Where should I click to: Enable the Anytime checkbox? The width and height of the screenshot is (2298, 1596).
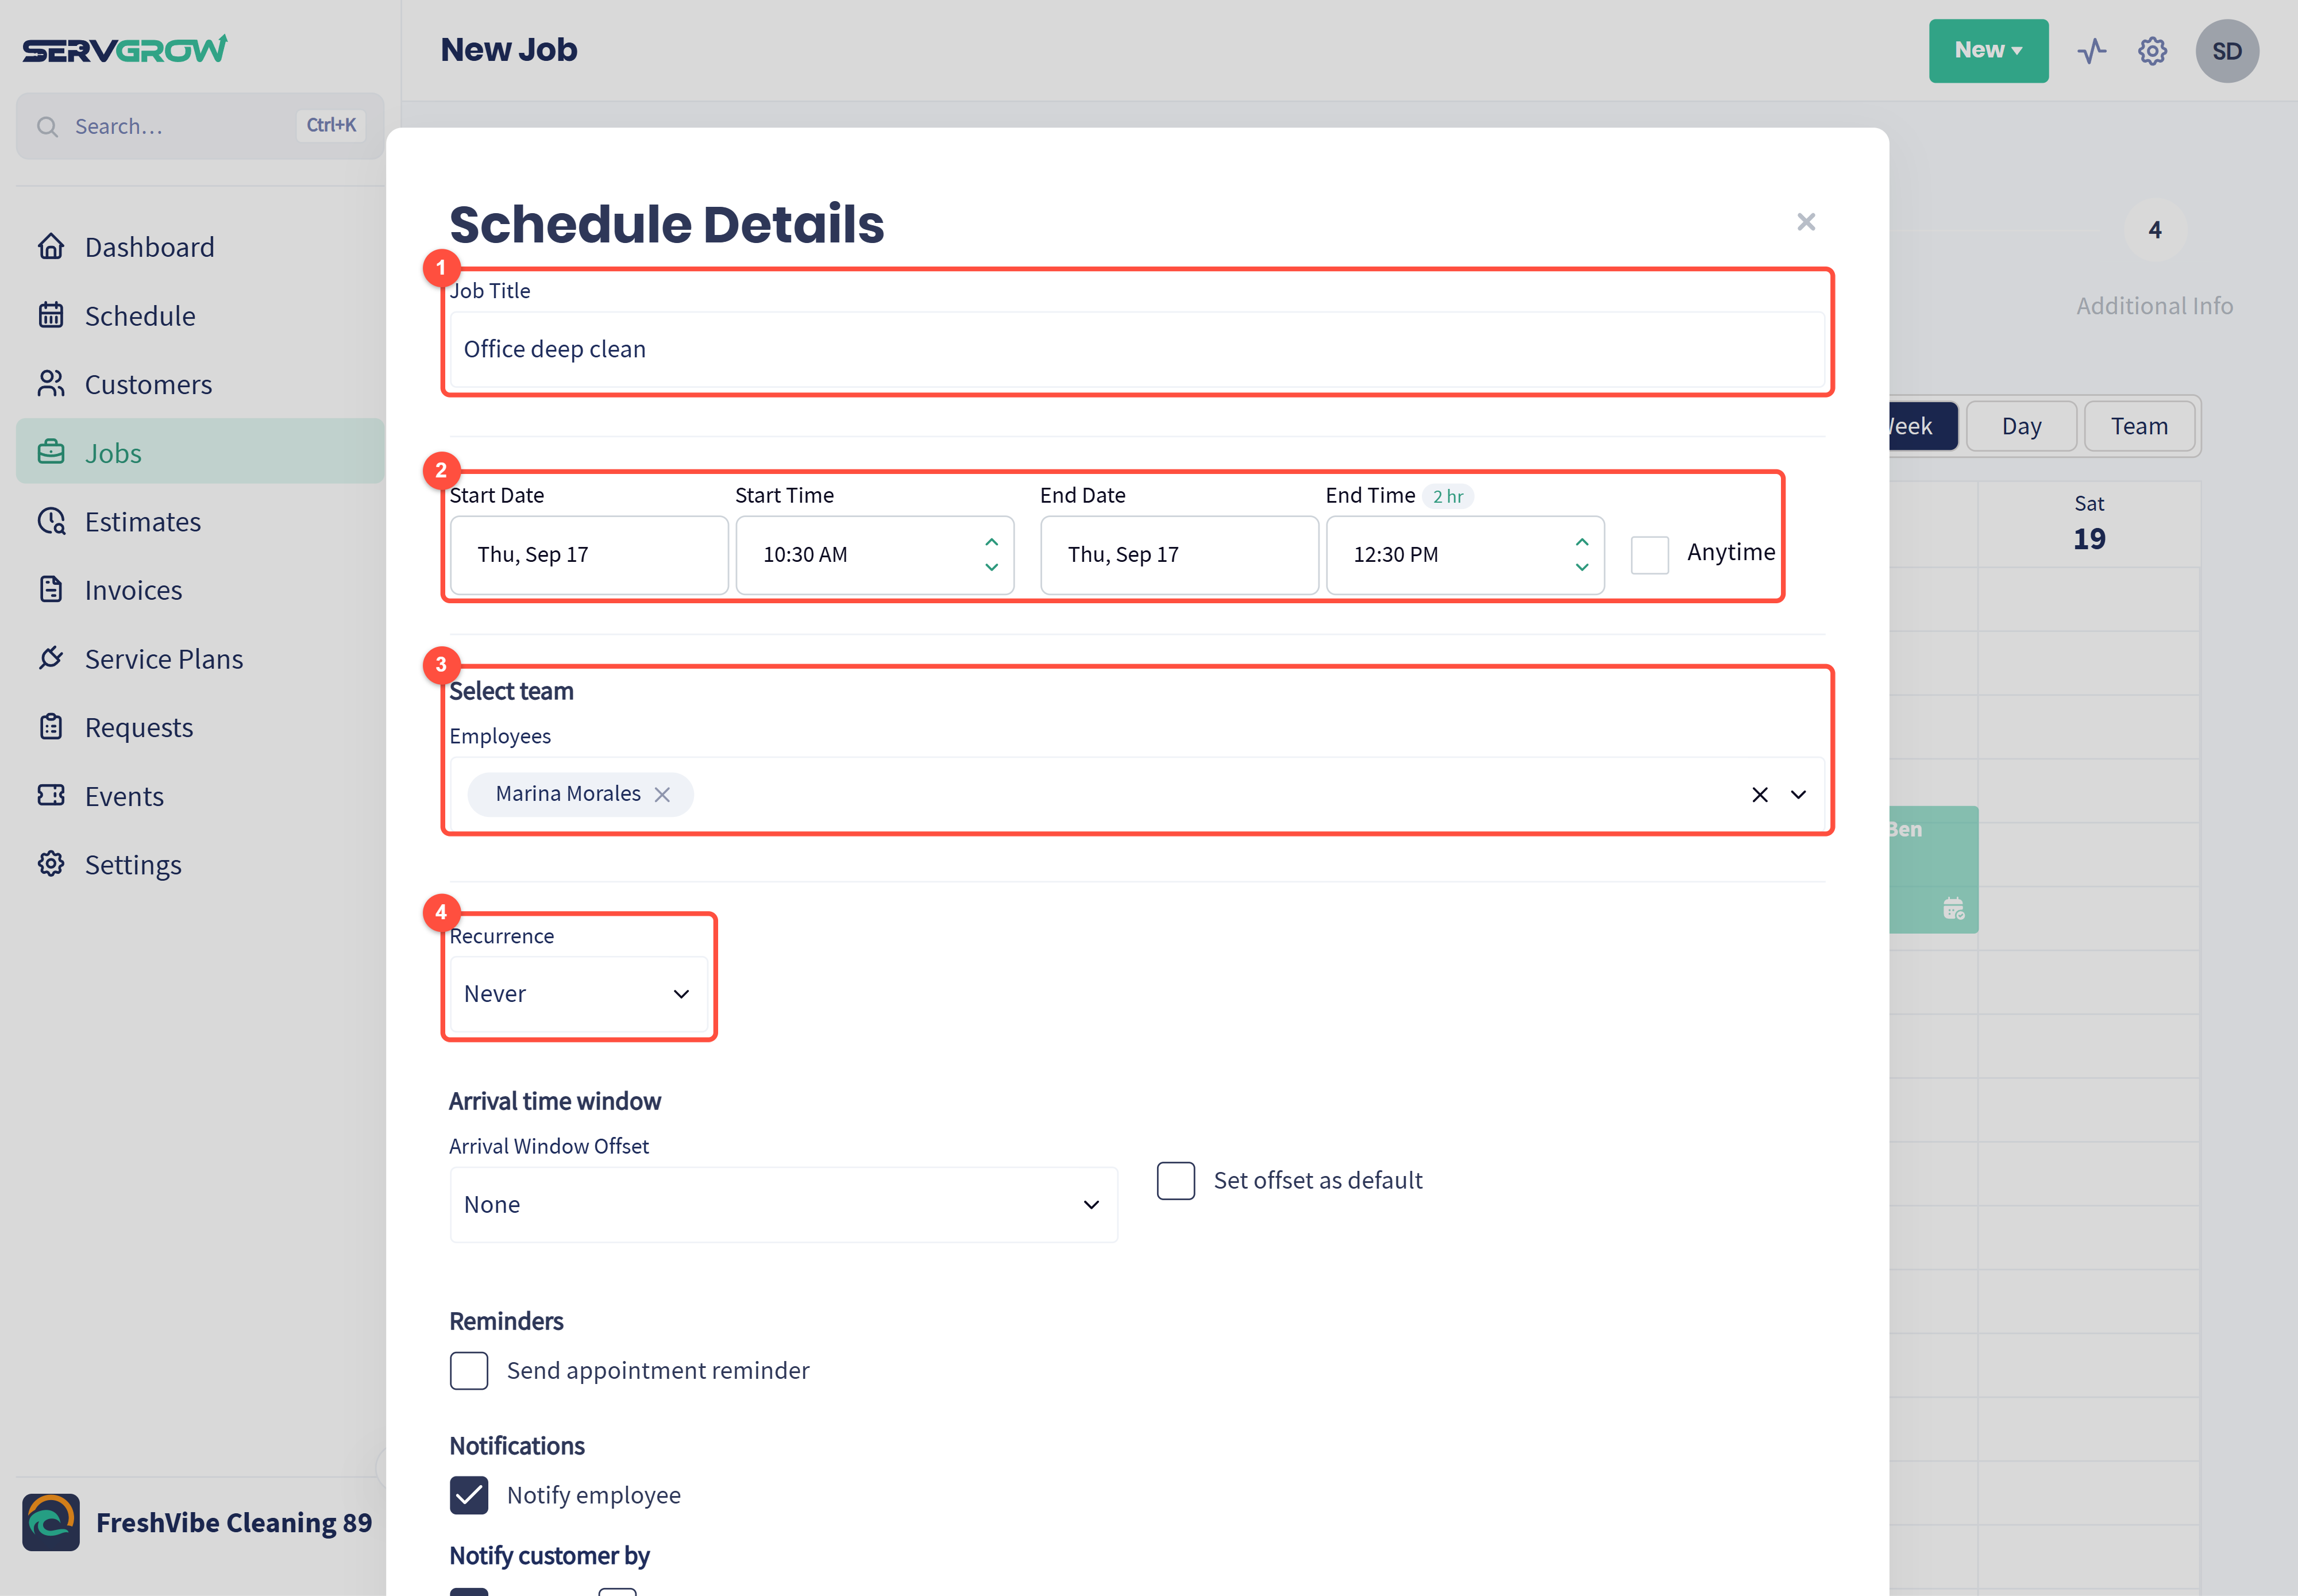tap(1649, 554)
